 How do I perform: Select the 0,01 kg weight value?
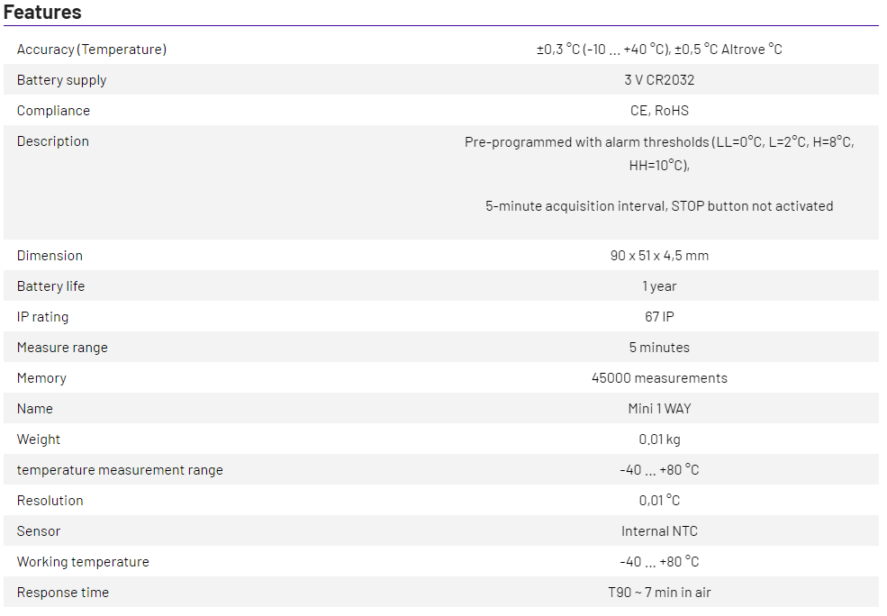pos(659,439)
